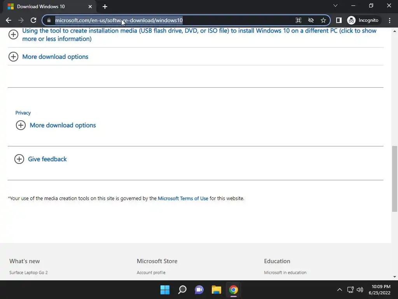Click the scrollbar down arrow
Image resolution: width=398 pixels, height=299 pixels.
(x=395, y=277)
